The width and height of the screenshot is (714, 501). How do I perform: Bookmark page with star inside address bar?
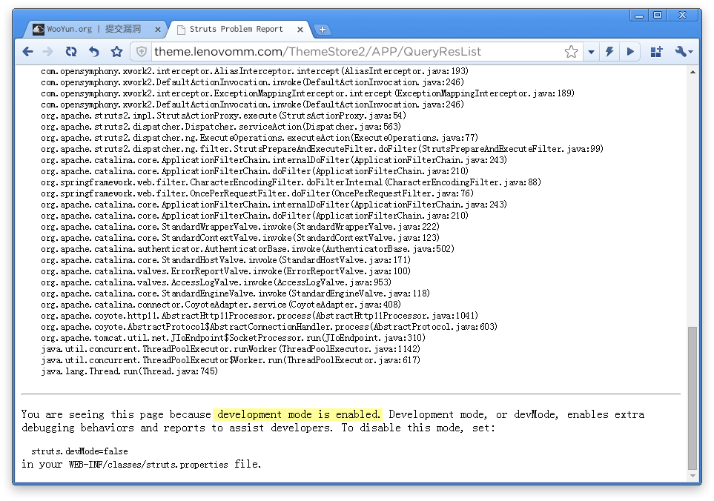pos(571,52)
